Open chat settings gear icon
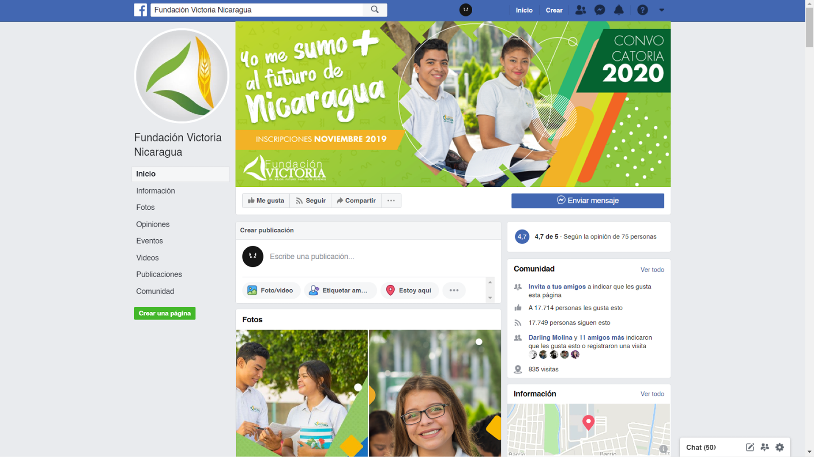 780,447
